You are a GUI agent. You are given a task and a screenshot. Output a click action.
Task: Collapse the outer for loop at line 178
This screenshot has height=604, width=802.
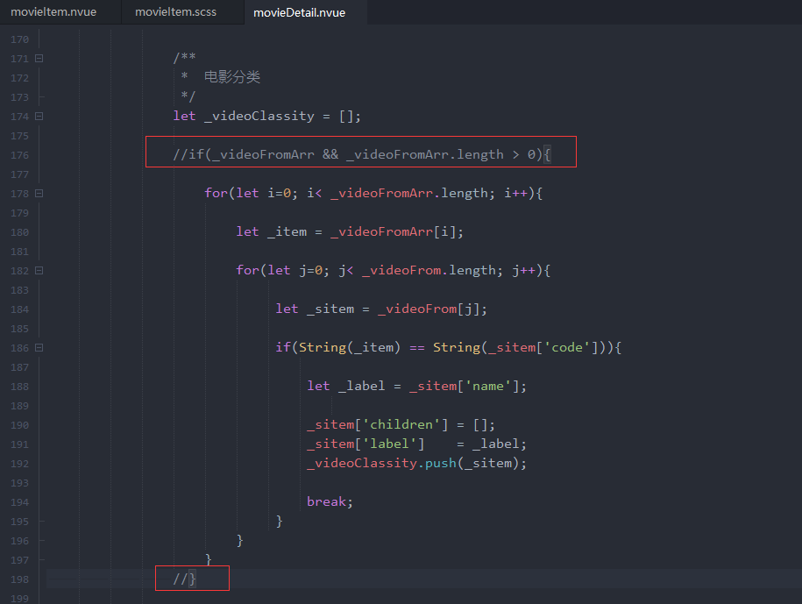tap(39, 194)
